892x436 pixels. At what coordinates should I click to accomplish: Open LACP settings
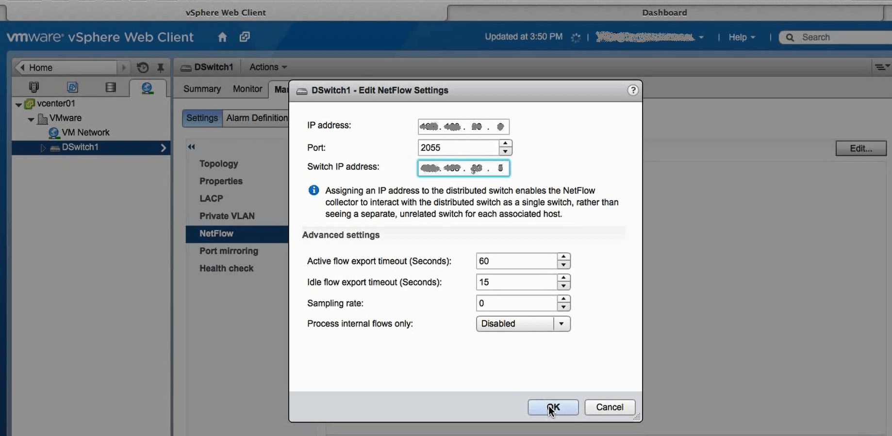pyautogui.click(x=211, y=198)
